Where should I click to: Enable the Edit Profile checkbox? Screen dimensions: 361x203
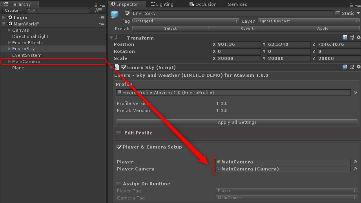pyautogui.click(x=119, y=133)
